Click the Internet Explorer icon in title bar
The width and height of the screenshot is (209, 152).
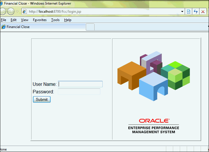pyautogui.click(x=1, y=3)
